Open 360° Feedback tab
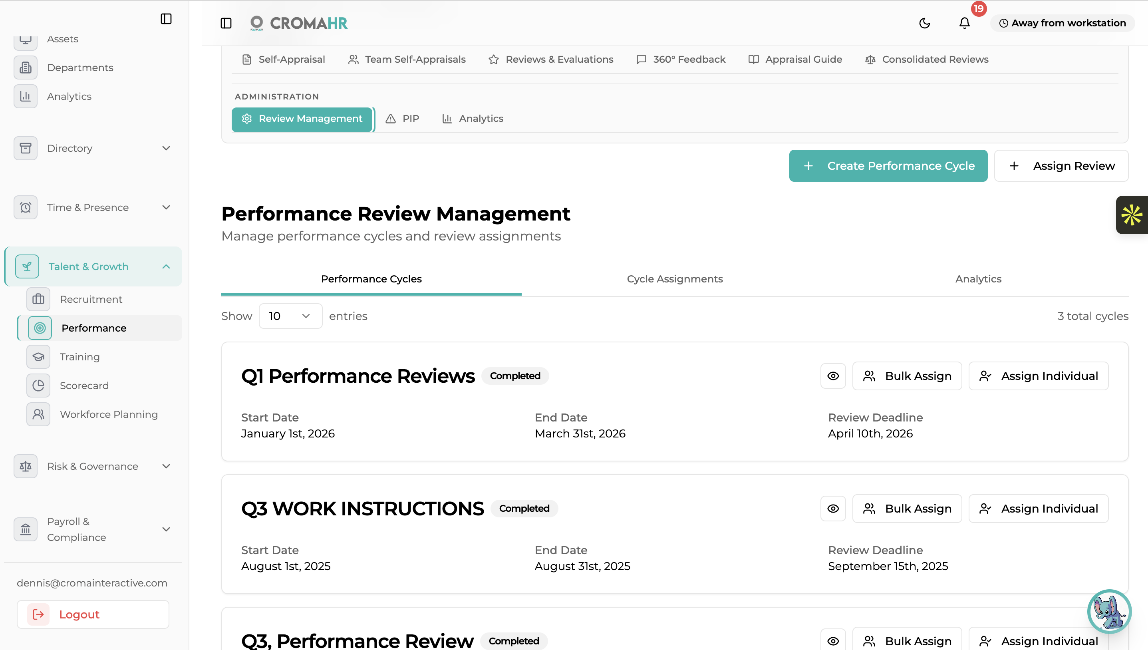 (681, 60)
